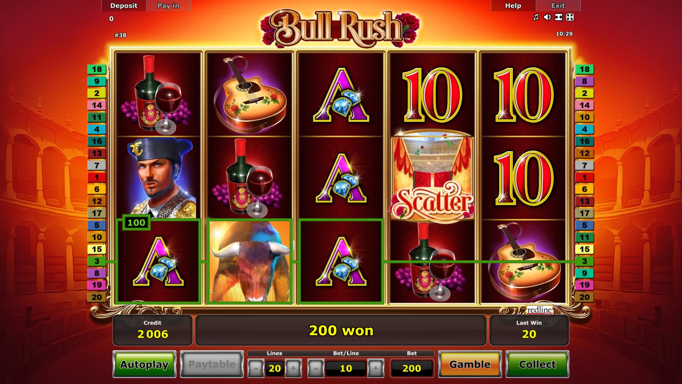Toggle background music with the note icon

tap(536, 17)
